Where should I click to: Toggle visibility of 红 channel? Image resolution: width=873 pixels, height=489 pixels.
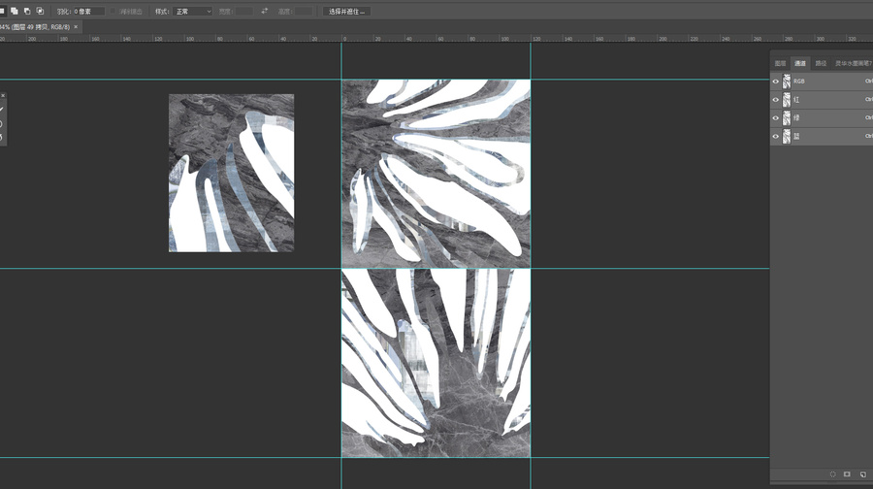pos(776,100)
